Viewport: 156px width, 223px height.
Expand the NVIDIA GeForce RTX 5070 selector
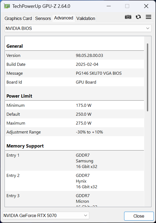85,215
